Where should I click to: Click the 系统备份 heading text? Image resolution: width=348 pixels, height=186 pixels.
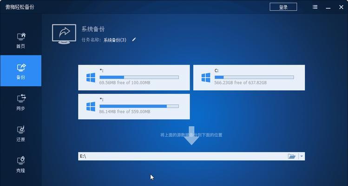pos(93,29)
